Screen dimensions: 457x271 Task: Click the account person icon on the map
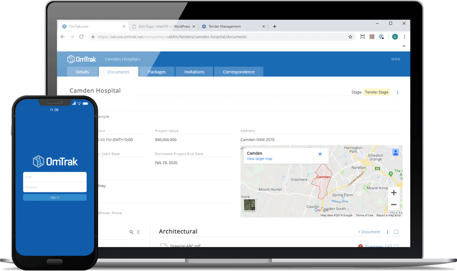coord(395,152)
